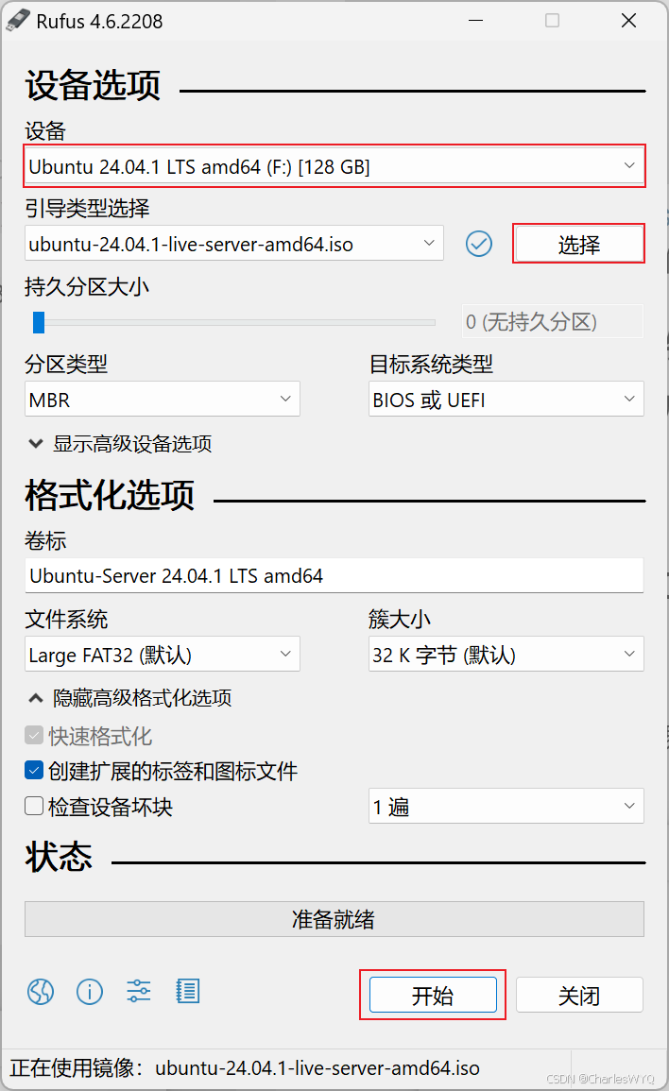
Task: Uncheck create extended label and icon files
Action: (34, 770)
